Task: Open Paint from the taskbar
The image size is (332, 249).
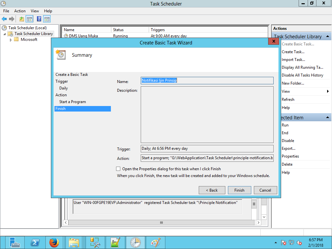Action: pyautogui.click(x=155, y=242)
